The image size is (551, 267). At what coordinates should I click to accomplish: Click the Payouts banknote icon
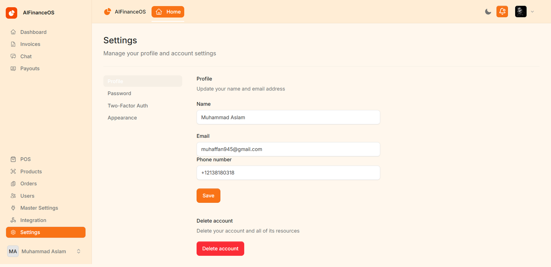pos(13,68)
